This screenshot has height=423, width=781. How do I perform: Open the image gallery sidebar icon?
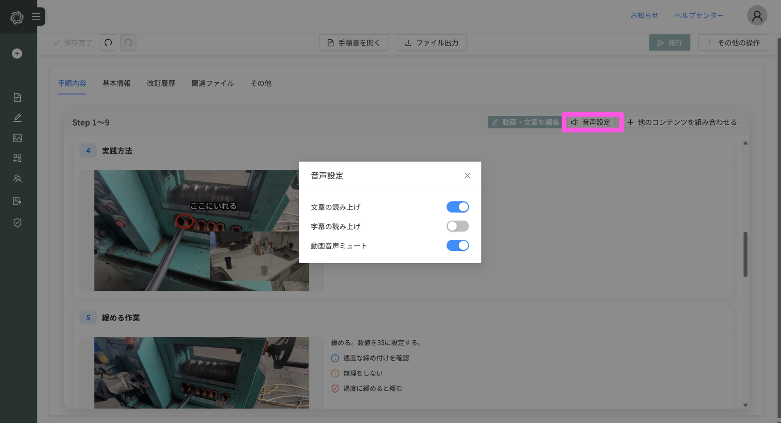click(x=17, y=138)
